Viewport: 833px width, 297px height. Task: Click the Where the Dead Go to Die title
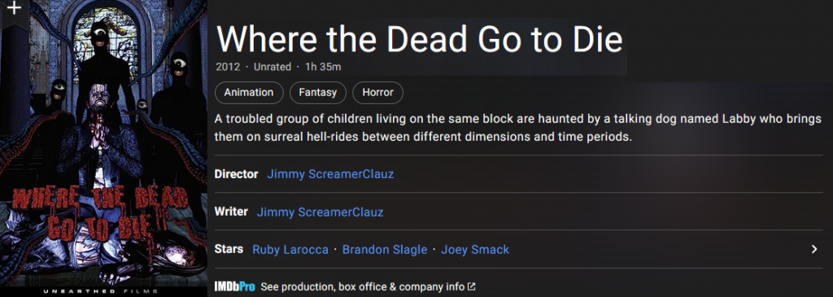coord(419,39)
